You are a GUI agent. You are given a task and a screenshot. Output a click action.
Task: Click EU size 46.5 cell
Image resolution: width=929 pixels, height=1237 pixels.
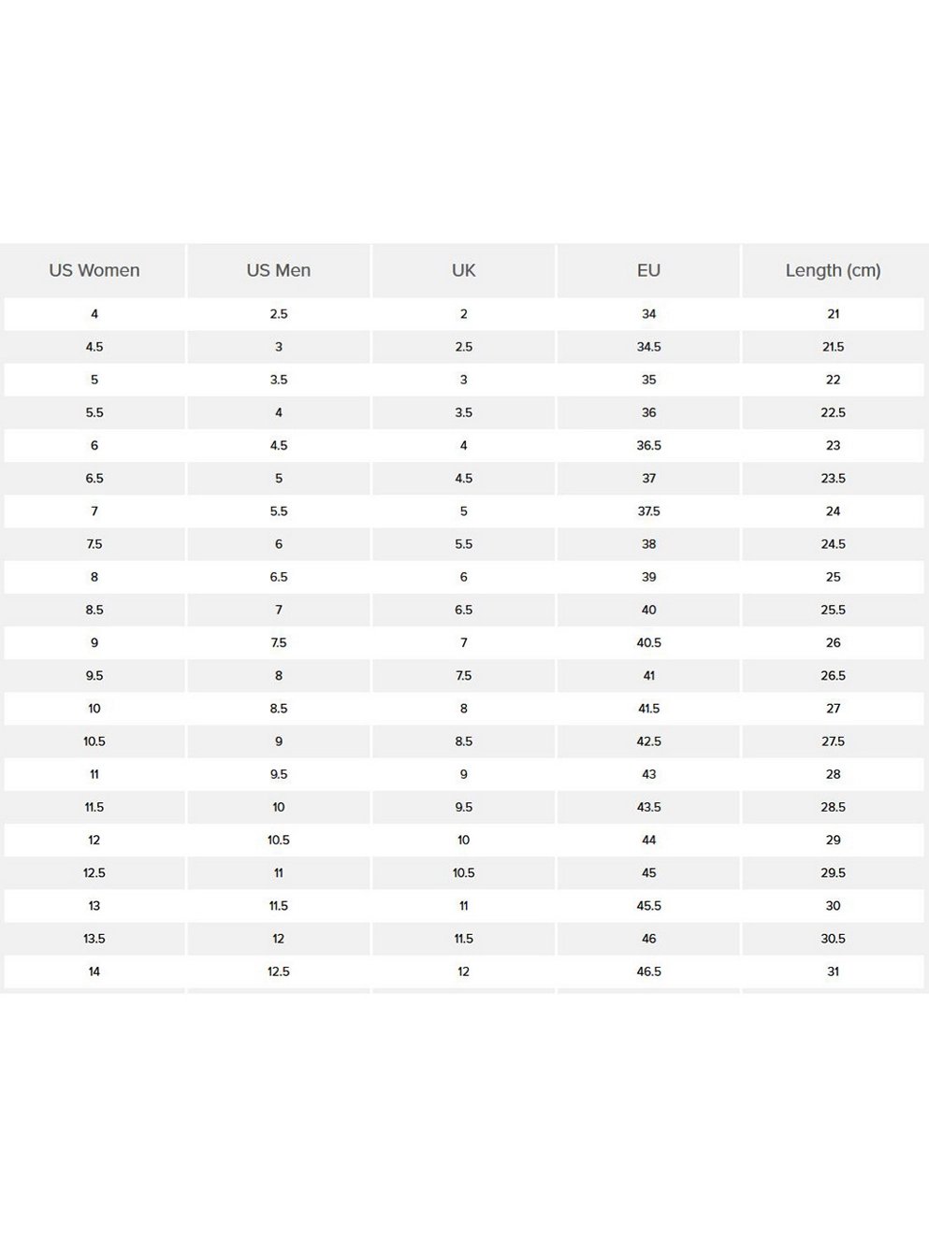648,971
